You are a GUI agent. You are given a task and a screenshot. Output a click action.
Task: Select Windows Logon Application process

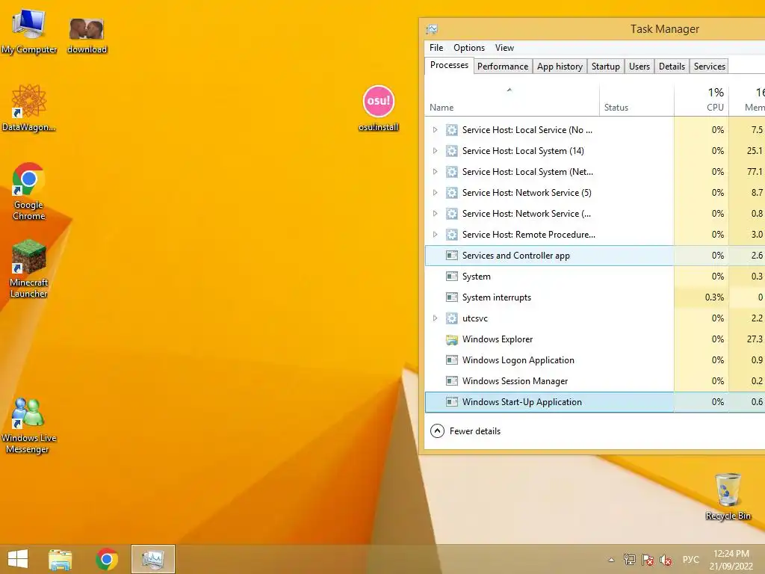point(595,360)
